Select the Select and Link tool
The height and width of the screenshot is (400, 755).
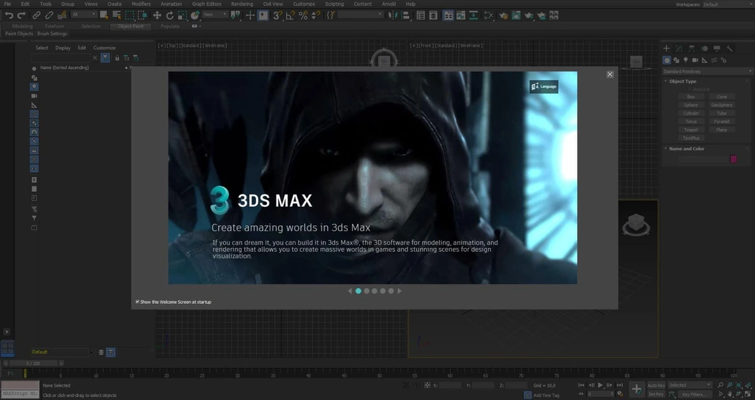point(36,14)
